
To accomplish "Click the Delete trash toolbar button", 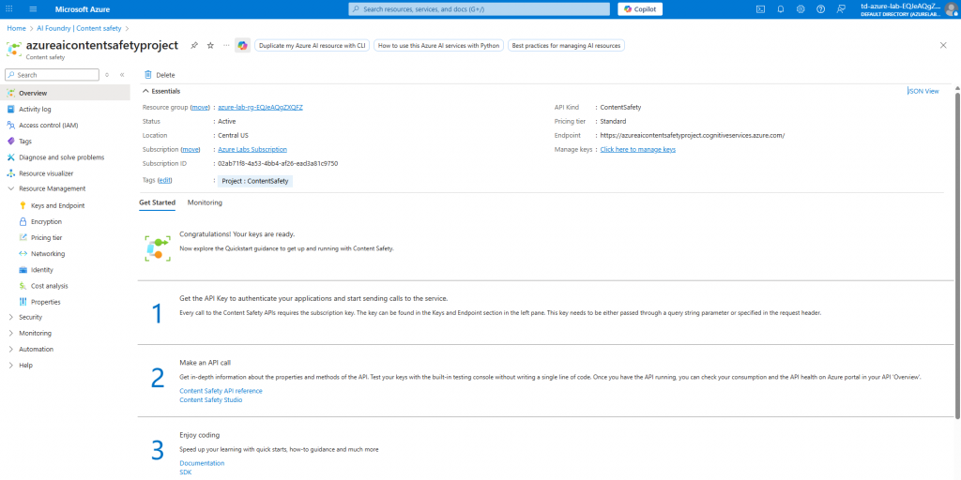I will coord(160,74).
